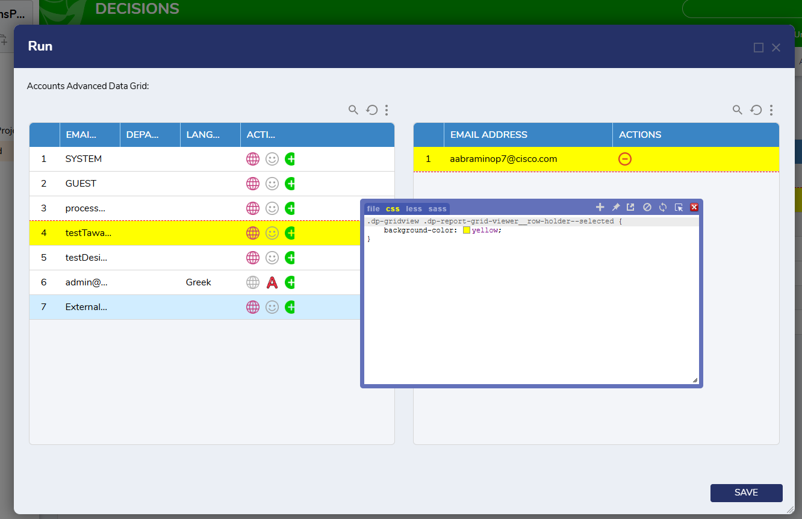Open the file tab in the CSS editor

[x=373, y=209]
